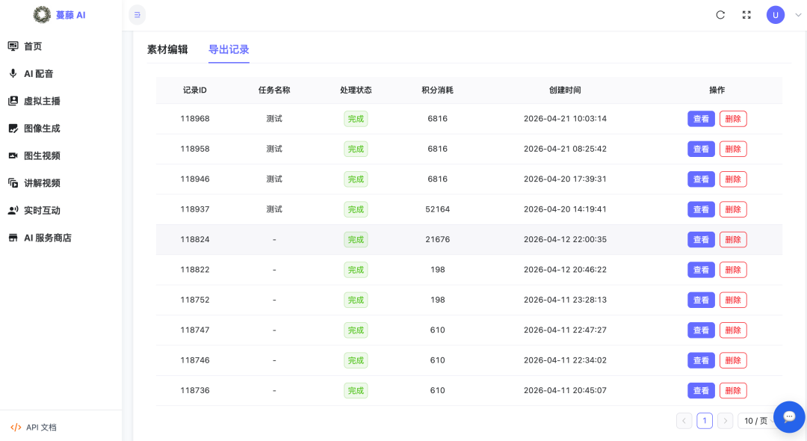
Task: Click the AI 服务商店 shop icon
Action: coord(13,238)
